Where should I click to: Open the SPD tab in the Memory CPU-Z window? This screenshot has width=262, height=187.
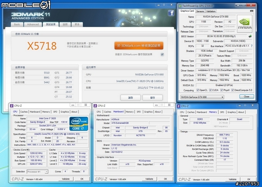click(x=222, y=112)
